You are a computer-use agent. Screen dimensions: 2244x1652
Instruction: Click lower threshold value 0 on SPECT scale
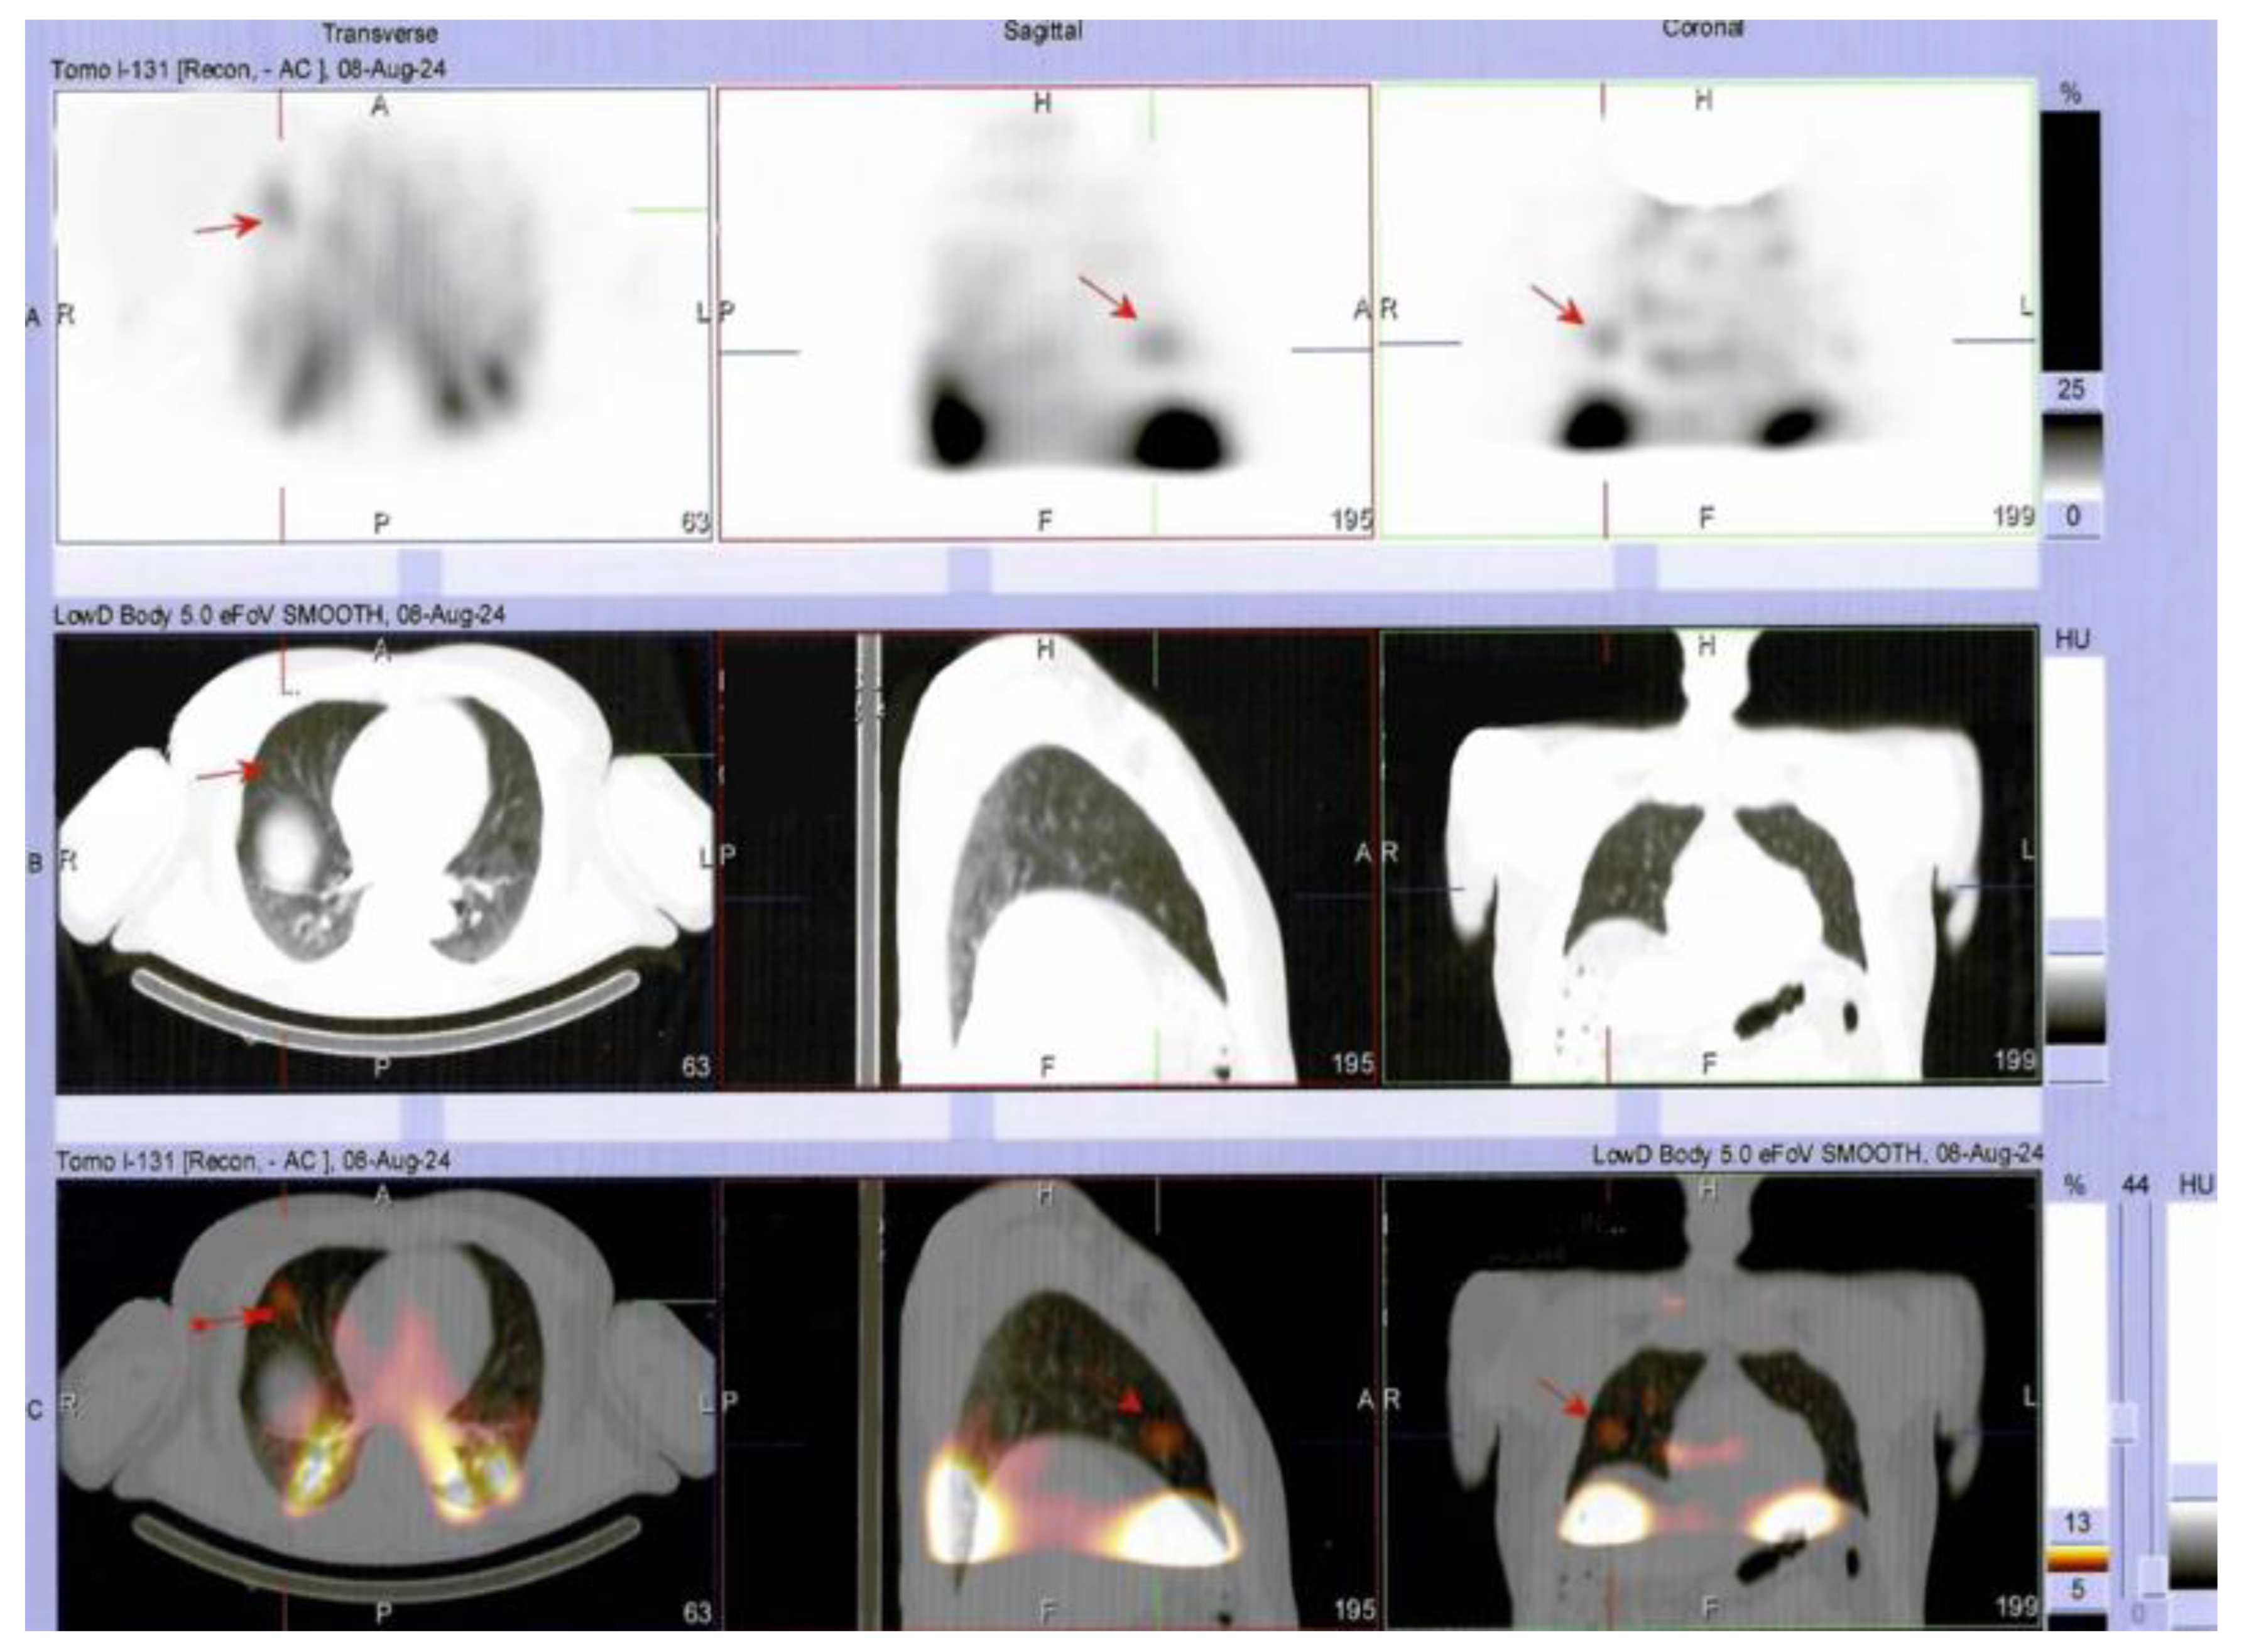(2072, 517)
